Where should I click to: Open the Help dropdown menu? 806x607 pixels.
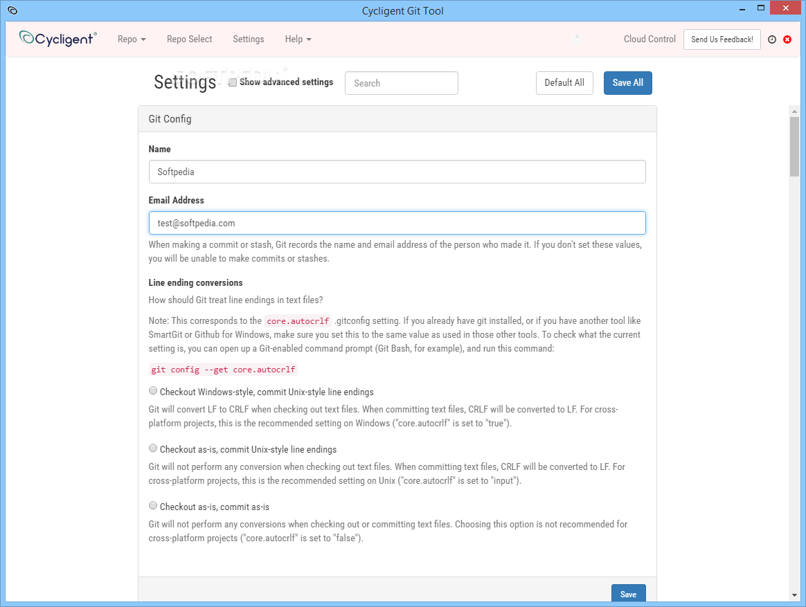coord(298,39)
